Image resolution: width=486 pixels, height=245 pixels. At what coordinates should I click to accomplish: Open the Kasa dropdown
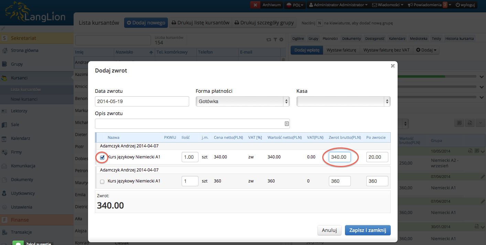(x=343, y=101)
